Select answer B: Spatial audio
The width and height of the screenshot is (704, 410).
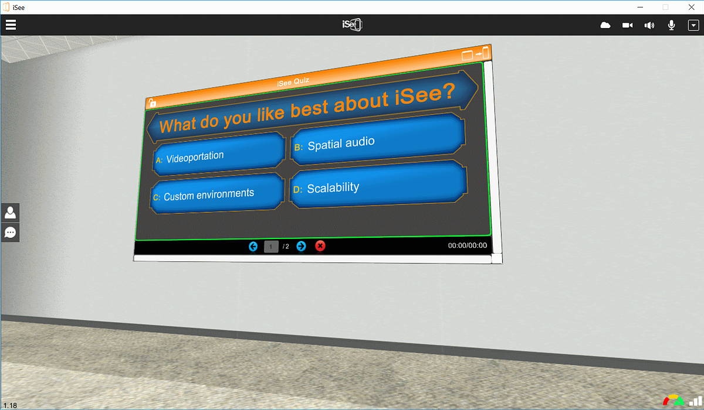pyautogui.click(x=378, y=140)
